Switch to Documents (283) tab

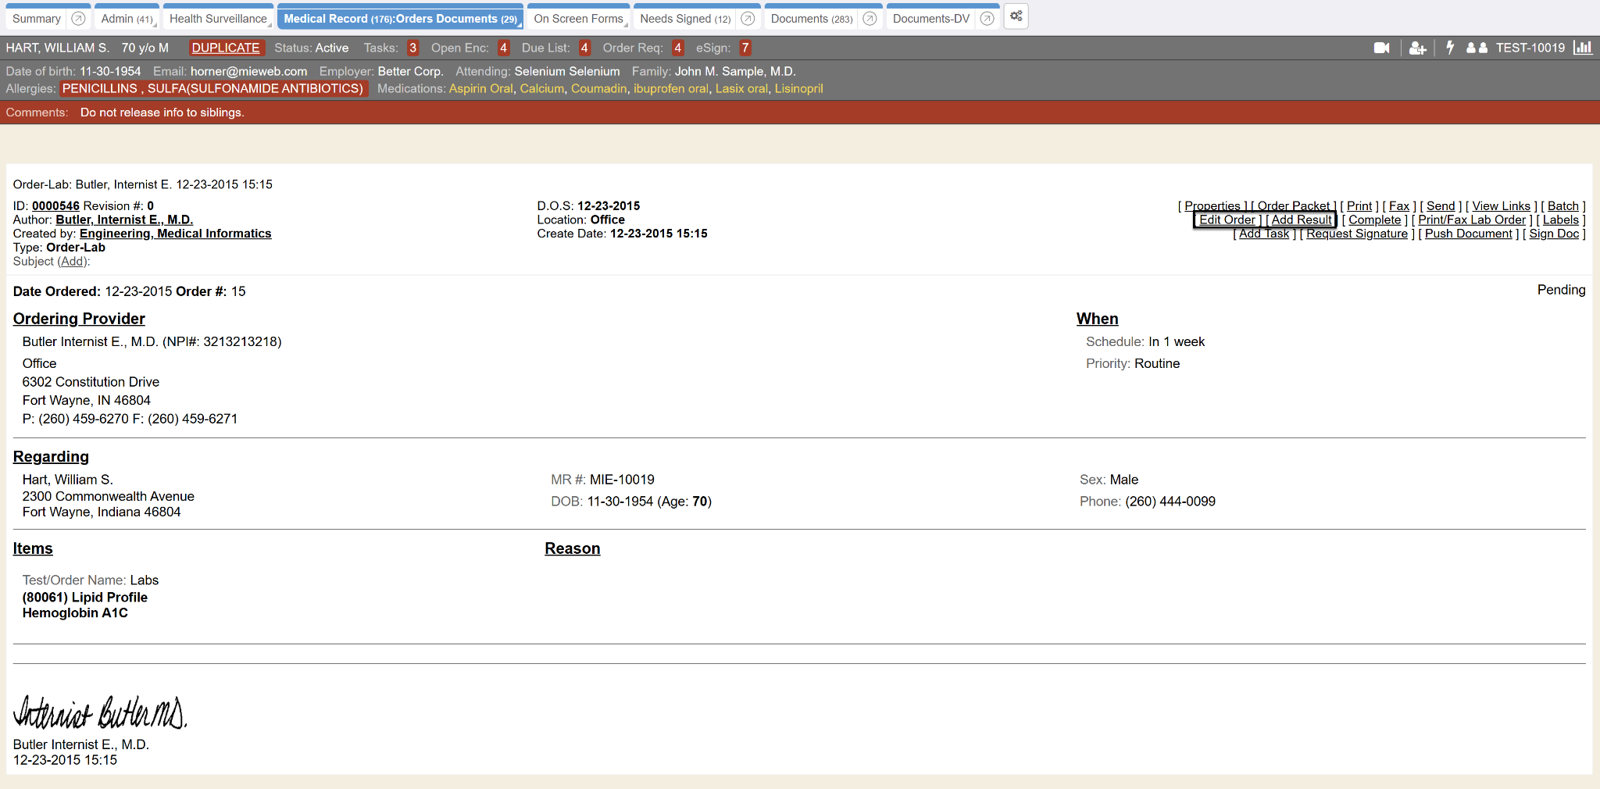tap(811, 19)
